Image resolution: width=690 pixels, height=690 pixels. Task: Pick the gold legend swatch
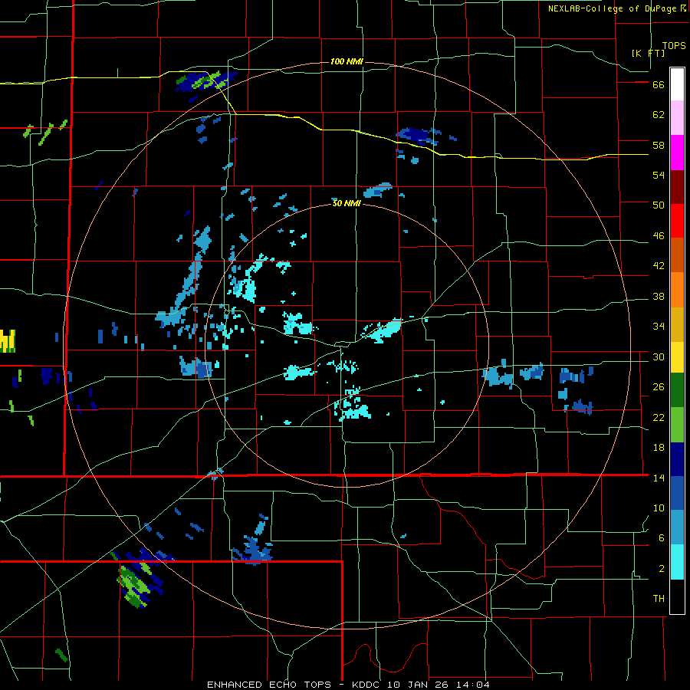point(677,324)
